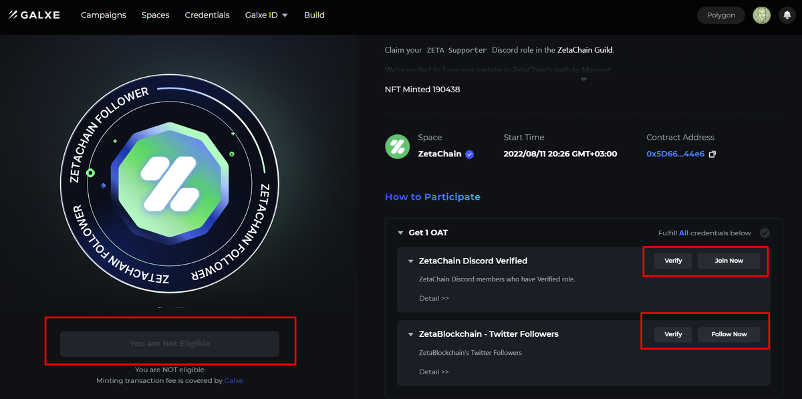Click the start time 2022/08/11 20:26 value
The image size is (802, 399).
pyautogui.click(x=560, y=154)
